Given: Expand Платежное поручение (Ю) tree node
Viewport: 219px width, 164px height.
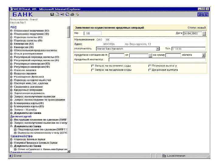Looking at the screenshot, I should 11,31.
